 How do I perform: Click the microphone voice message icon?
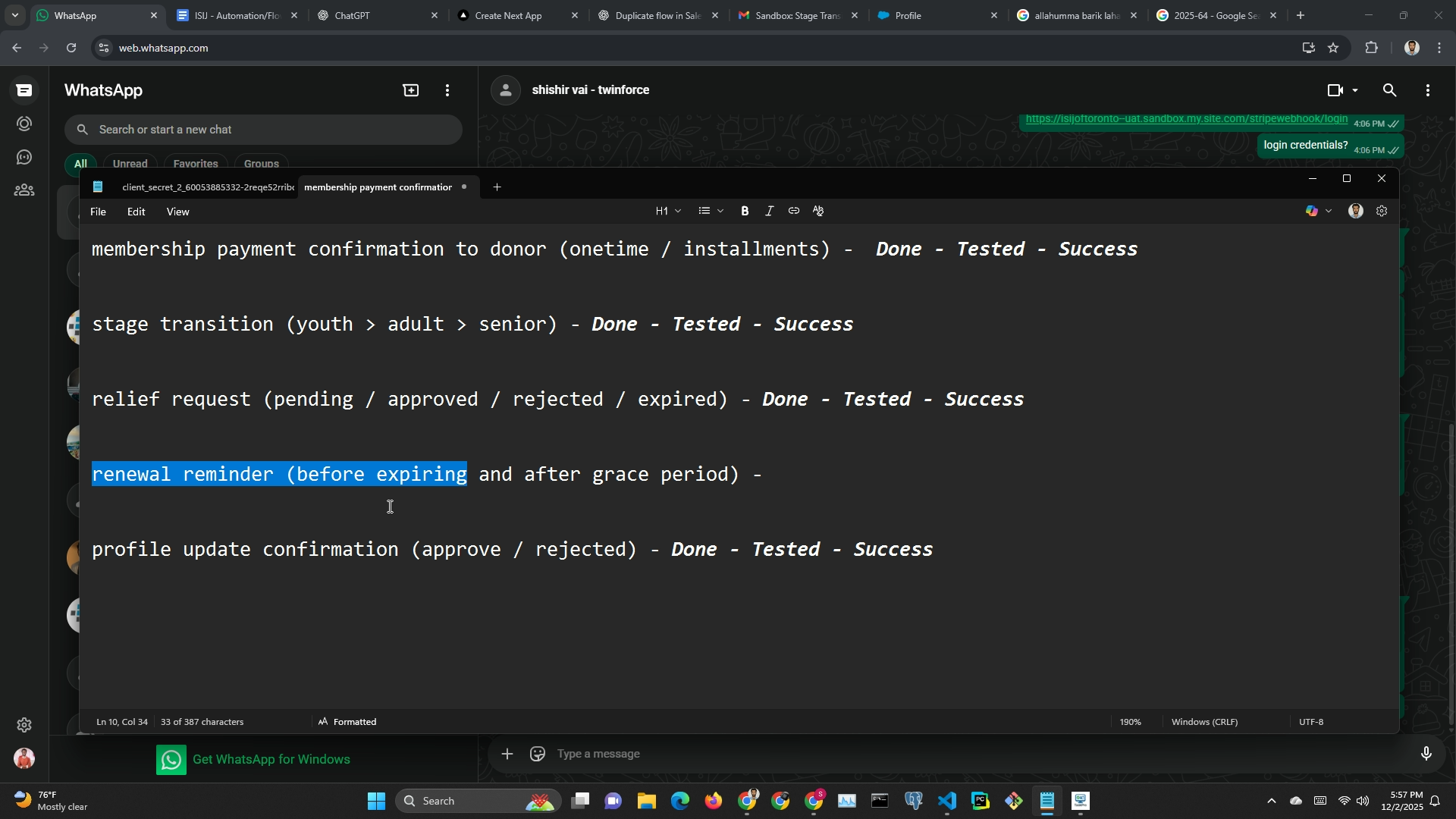[x=1426, y=754]
